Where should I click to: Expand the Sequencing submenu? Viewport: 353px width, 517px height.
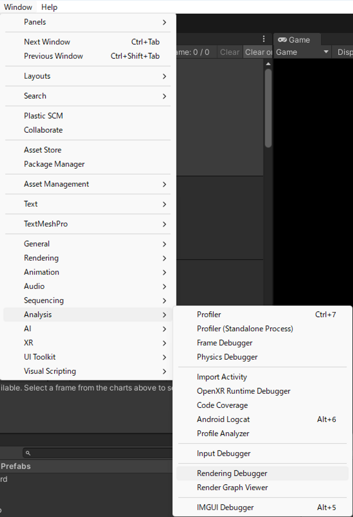point(88,300)
